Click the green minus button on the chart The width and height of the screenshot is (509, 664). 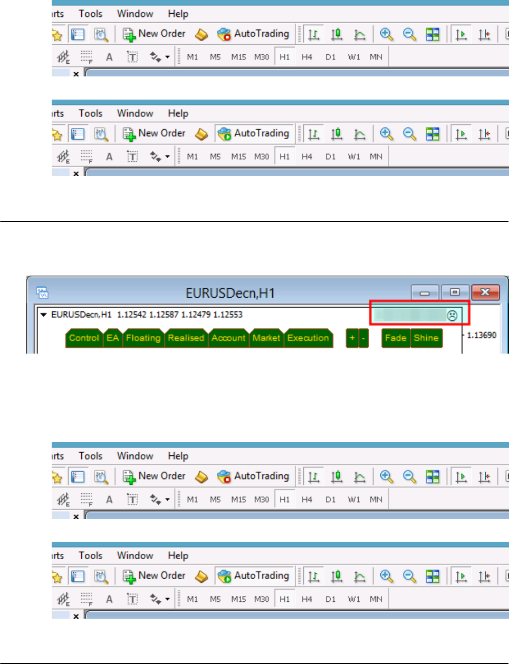[x=363, y=338]
